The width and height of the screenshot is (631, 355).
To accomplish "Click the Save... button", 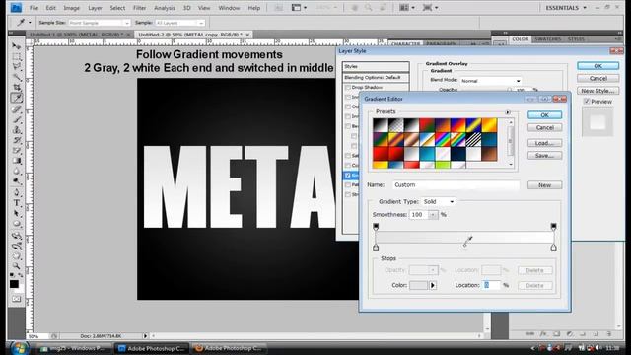I will [544, 156].
